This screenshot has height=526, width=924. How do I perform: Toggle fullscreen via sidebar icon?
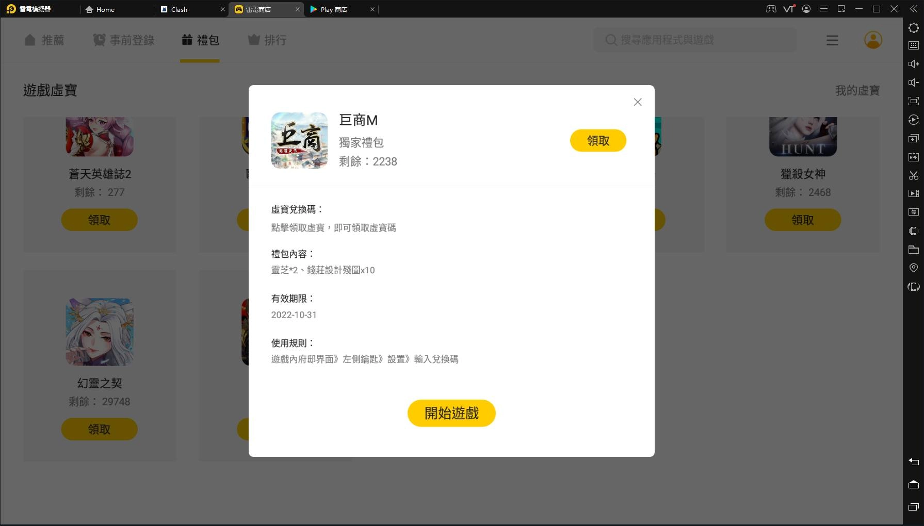pos(913,101)
